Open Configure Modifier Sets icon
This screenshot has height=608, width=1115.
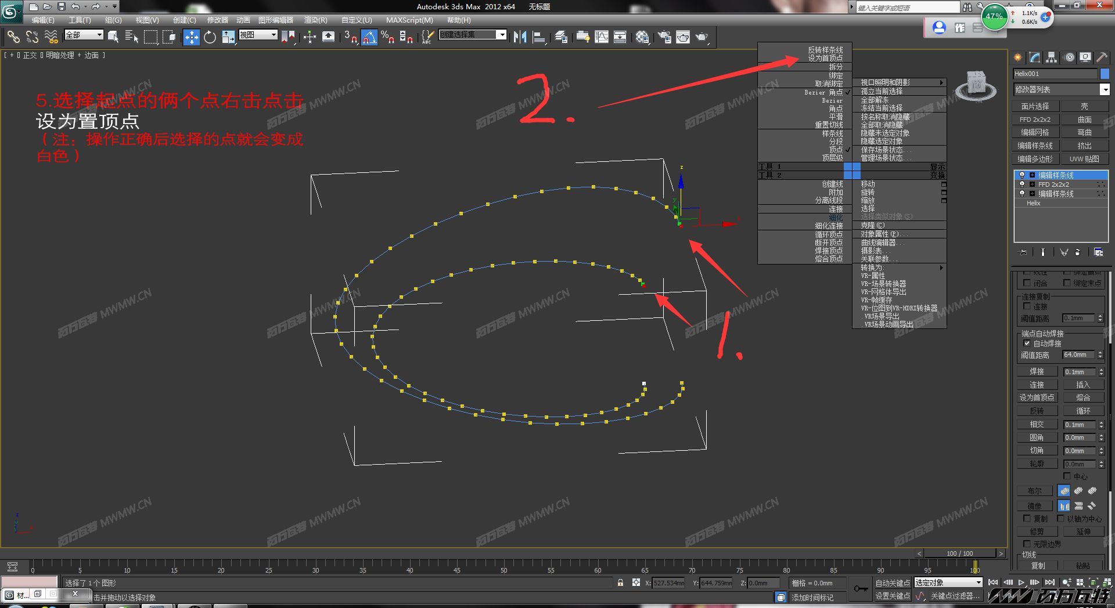1098,252
